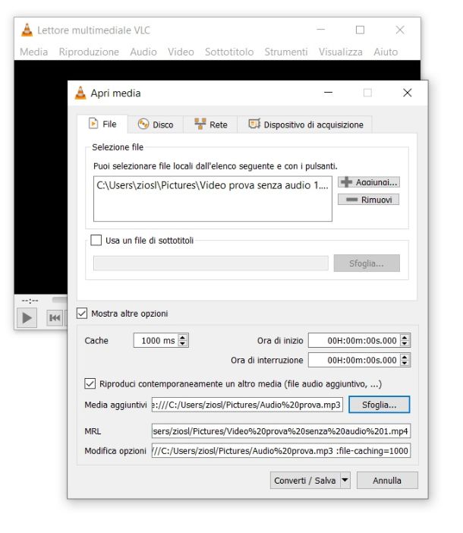Switch to the Disco tab
The image size is (463, 533).
coord(156,125)
